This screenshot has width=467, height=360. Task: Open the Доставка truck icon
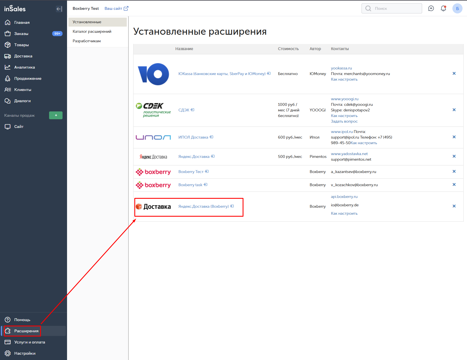tap(8, 56)
